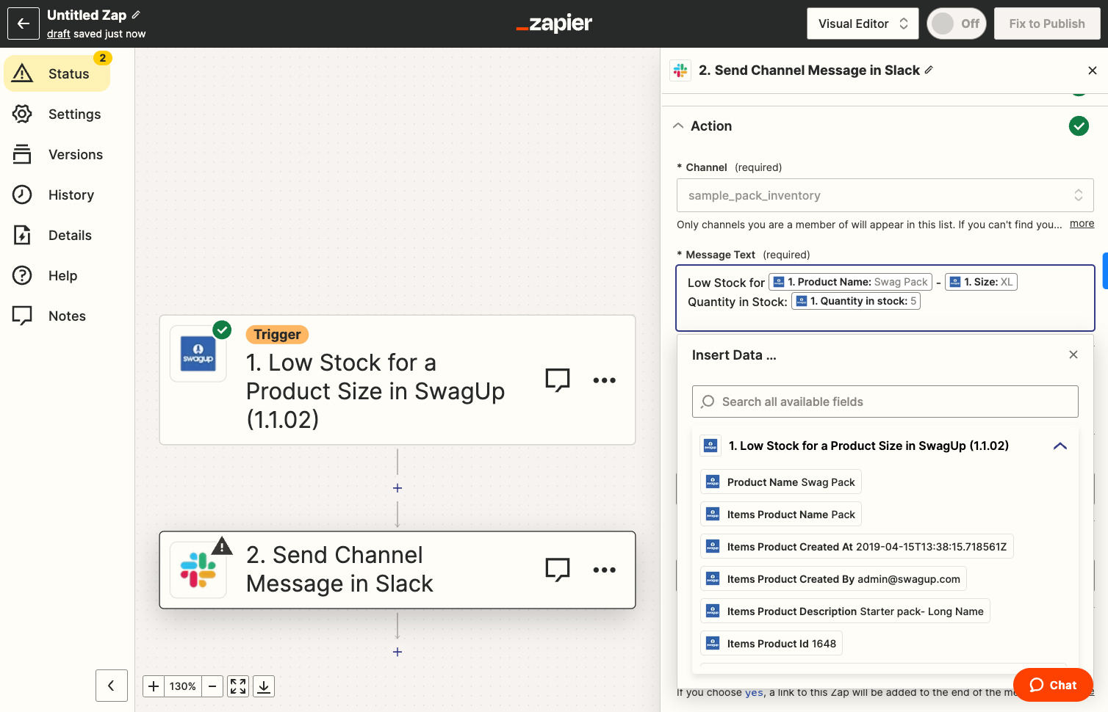Rename the Slack step with pencil icon
This screenshot has height=712, width=1108.
click(929, 70)
